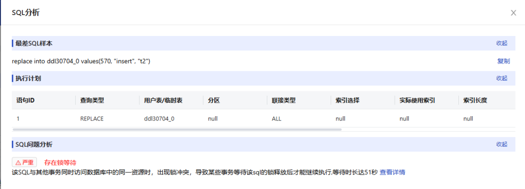Screen dimensions: 525x189
Task: Click the 实际使用索引 column header
Action: [417, 100]
